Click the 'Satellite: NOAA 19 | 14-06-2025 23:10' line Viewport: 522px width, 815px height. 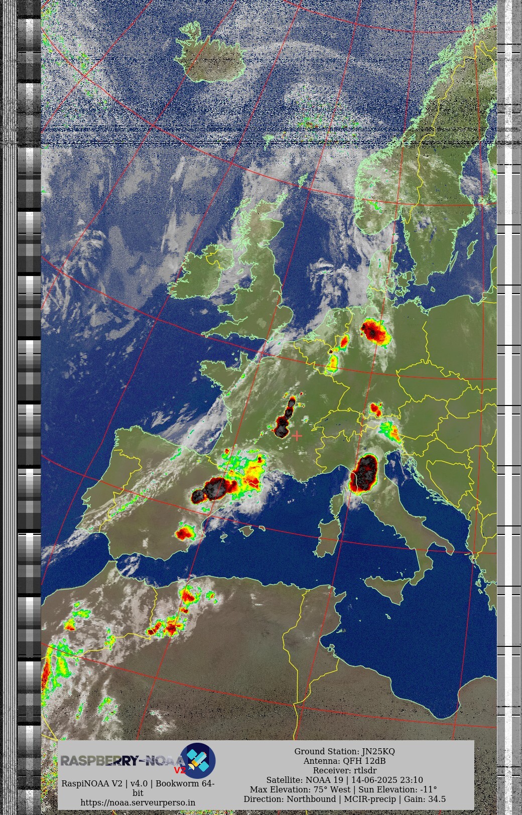(x=344, y=780)
